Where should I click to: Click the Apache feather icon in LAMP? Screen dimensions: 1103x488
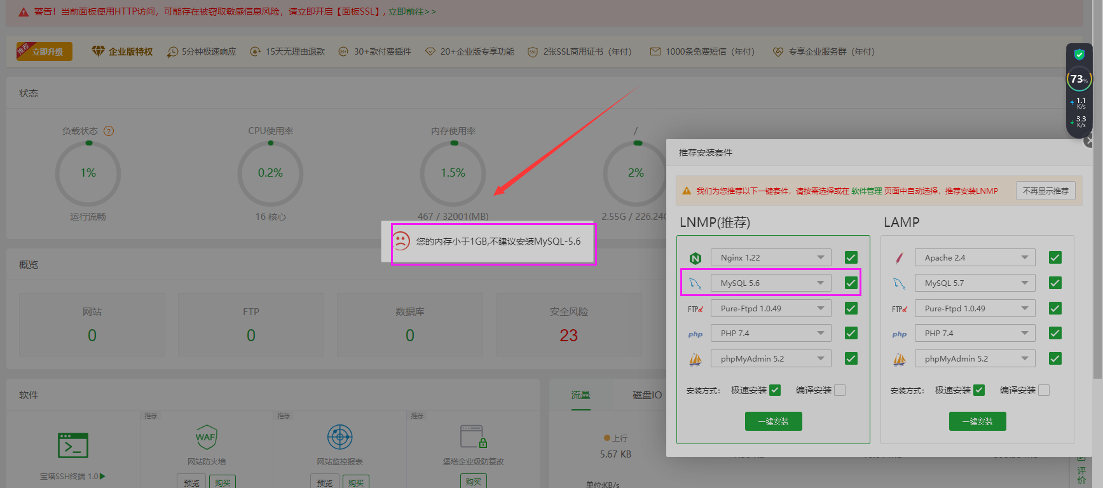[x=900, y=258]
